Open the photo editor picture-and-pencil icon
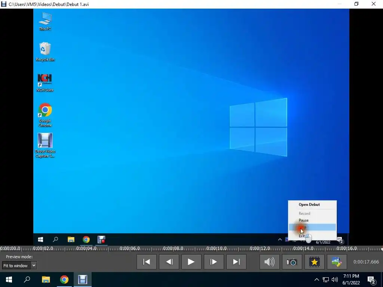 pos(337,262)
